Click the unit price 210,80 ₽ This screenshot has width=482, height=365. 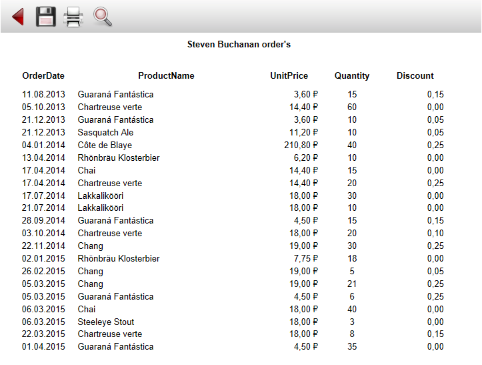301,145
